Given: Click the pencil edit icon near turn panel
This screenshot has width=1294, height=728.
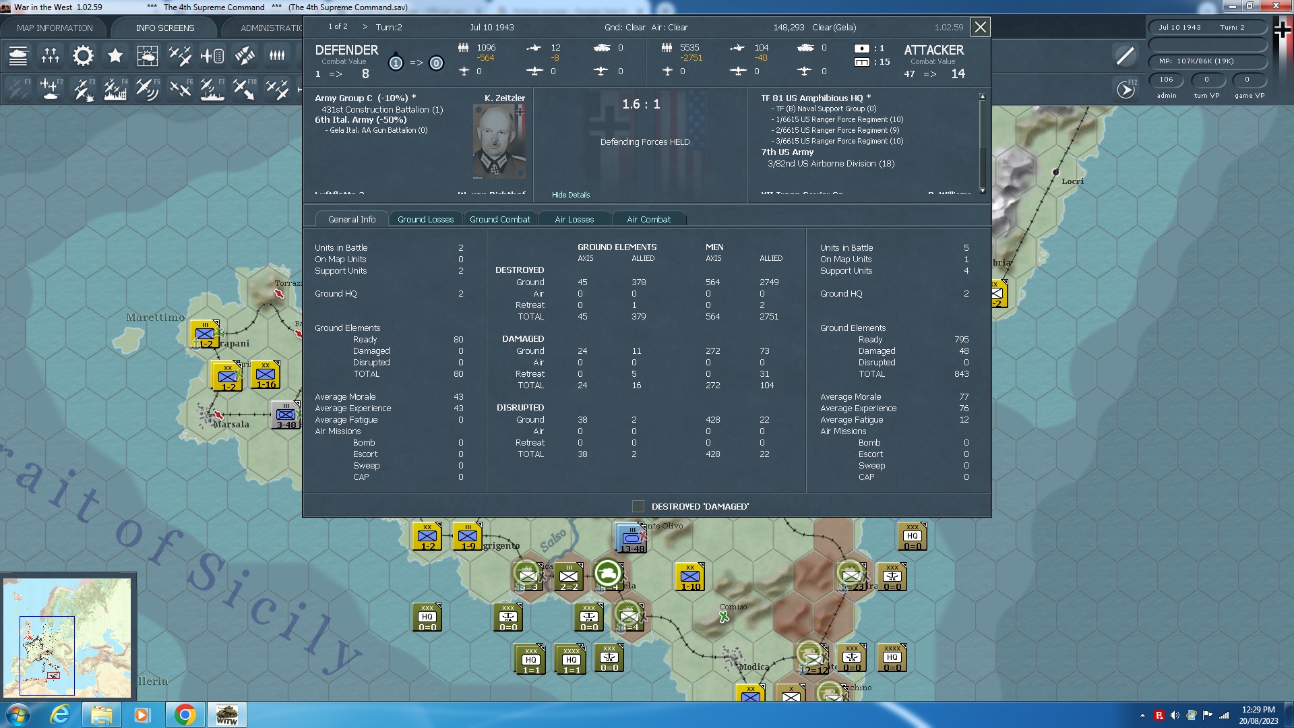Looking at the screenshot, I should 1124,56.
